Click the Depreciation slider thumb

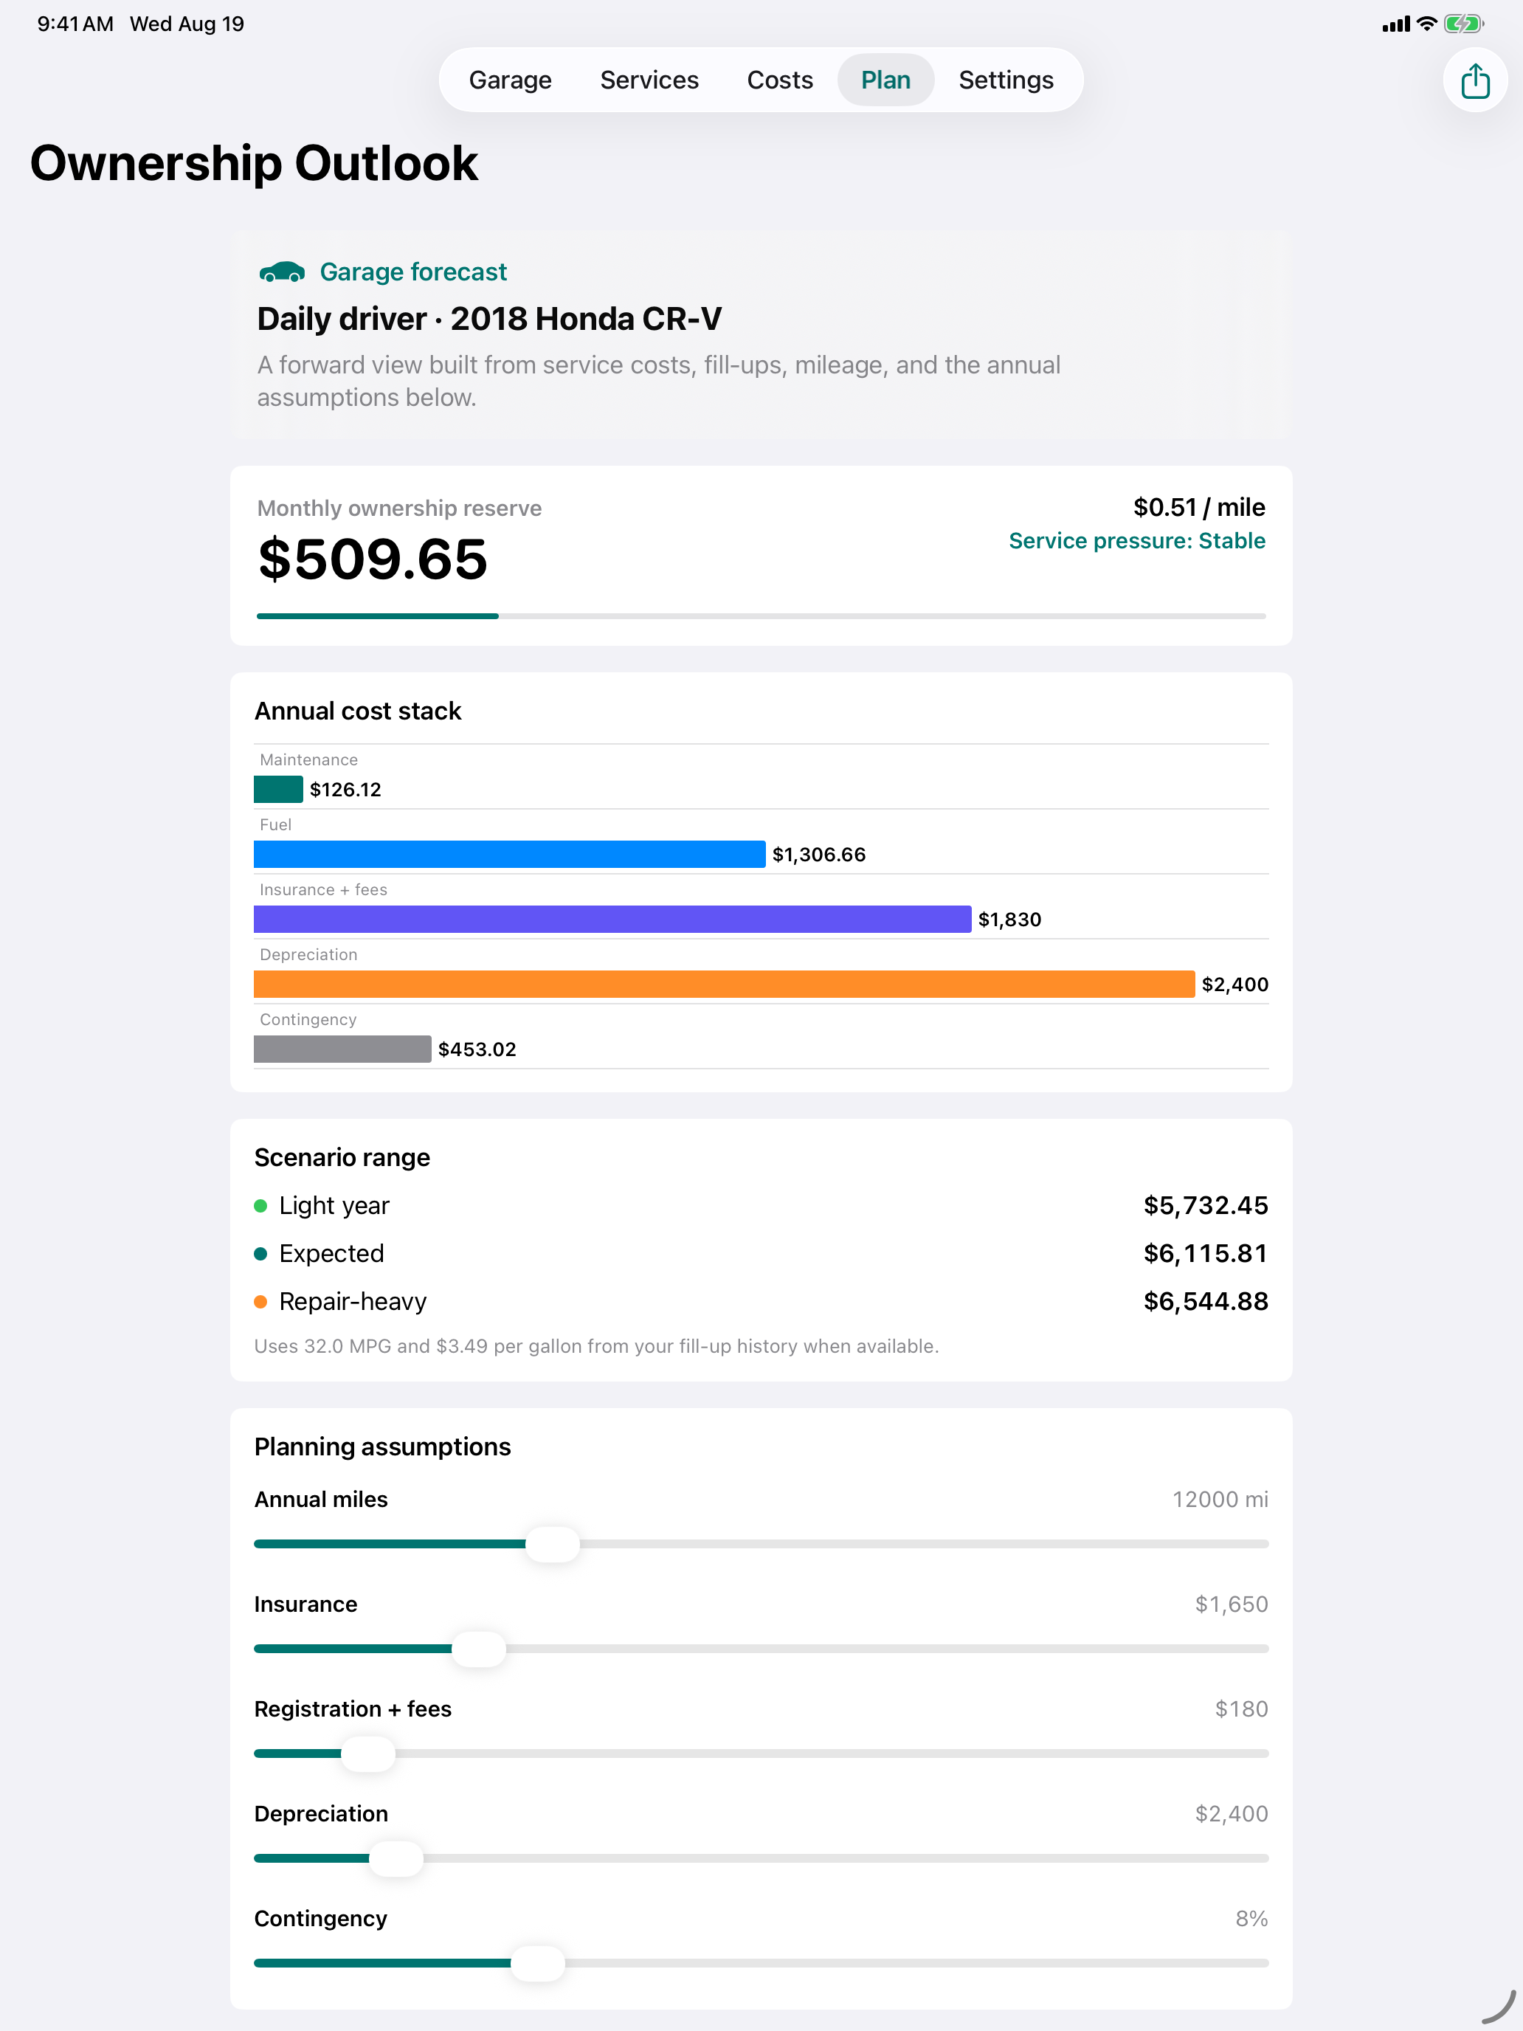396,1858
